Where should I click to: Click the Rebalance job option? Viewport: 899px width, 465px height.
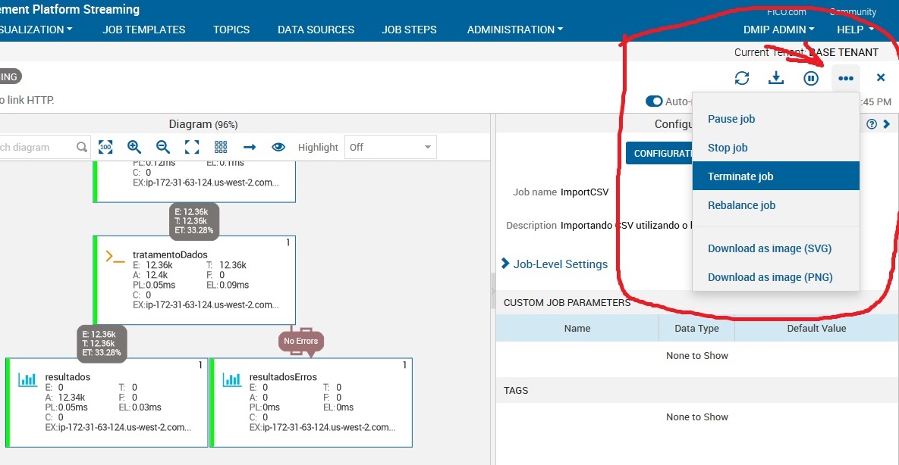tap(741, 205)
